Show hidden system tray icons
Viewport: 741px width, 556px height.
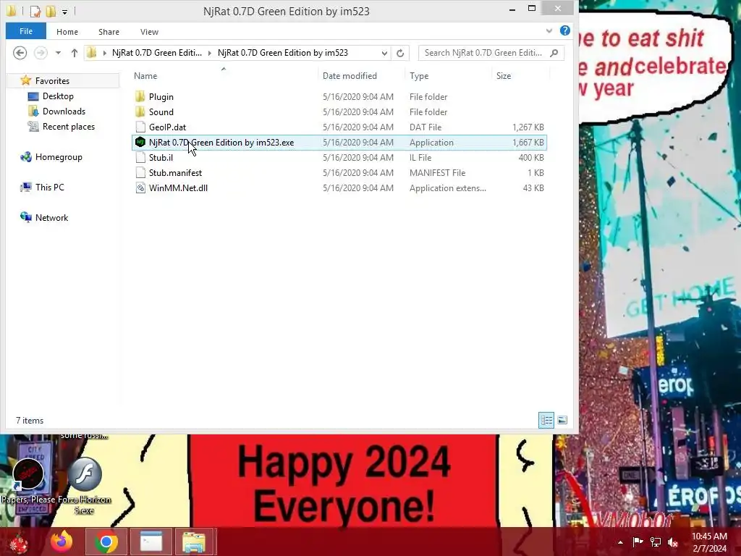point(620,542)
